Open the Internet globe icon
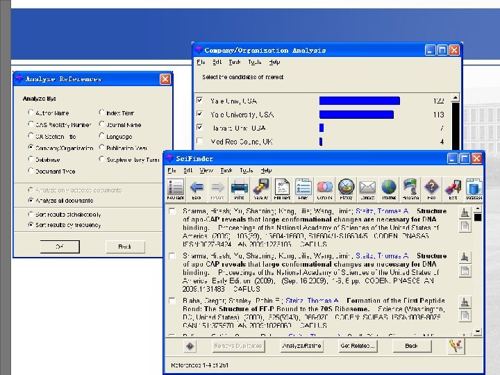This screenshot has height=375, width=500. click(389, 190)
